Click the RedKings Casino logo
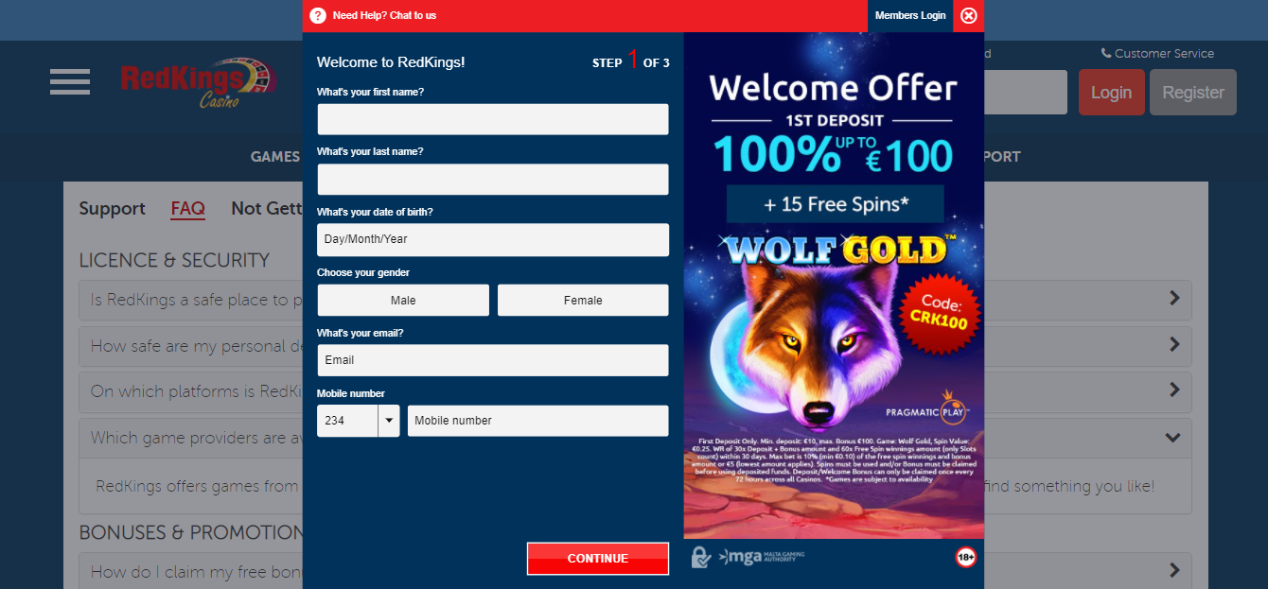This screenshot has height=589, width=1268. click(198, 82)
